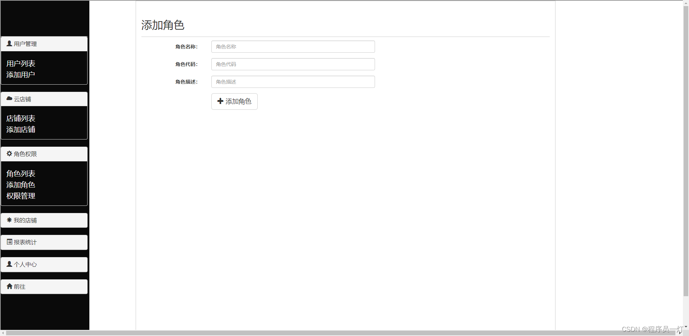689x336 pixels.
Task: Click the person icon beside 个人中心
Action: pos(9,264)
